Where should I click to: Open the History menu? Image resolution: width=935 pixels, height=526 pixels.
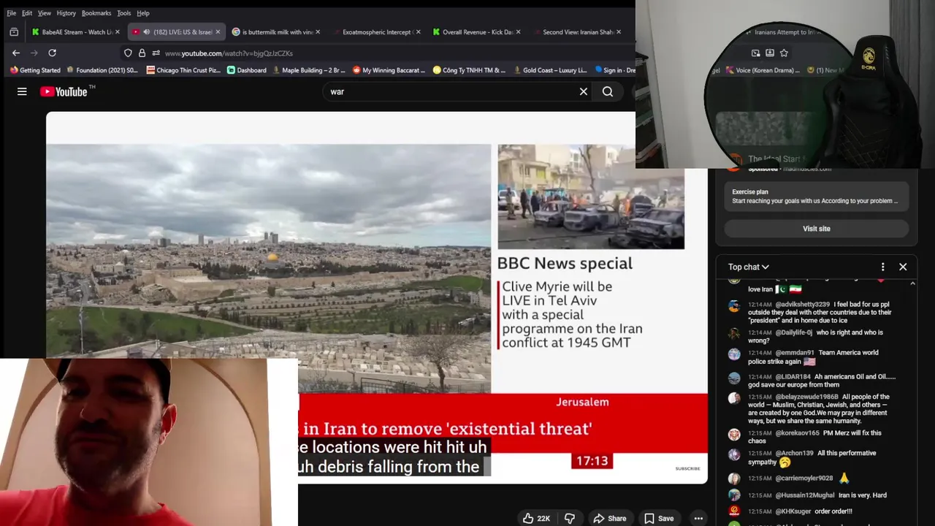[66, 13]
